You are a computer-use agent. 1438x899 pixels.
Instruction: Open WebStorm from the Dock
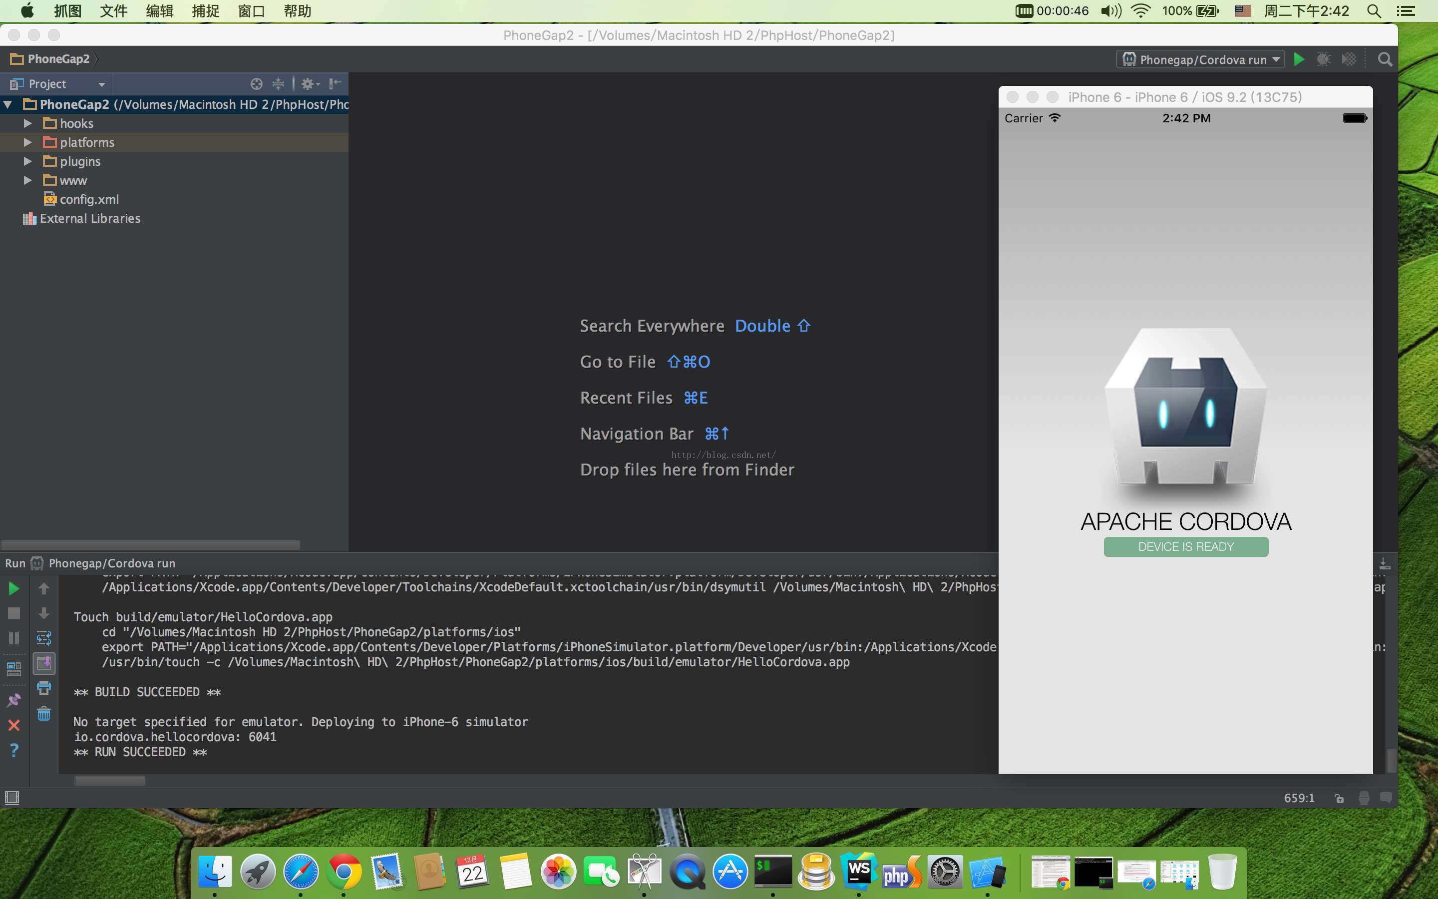coord(859,872)
